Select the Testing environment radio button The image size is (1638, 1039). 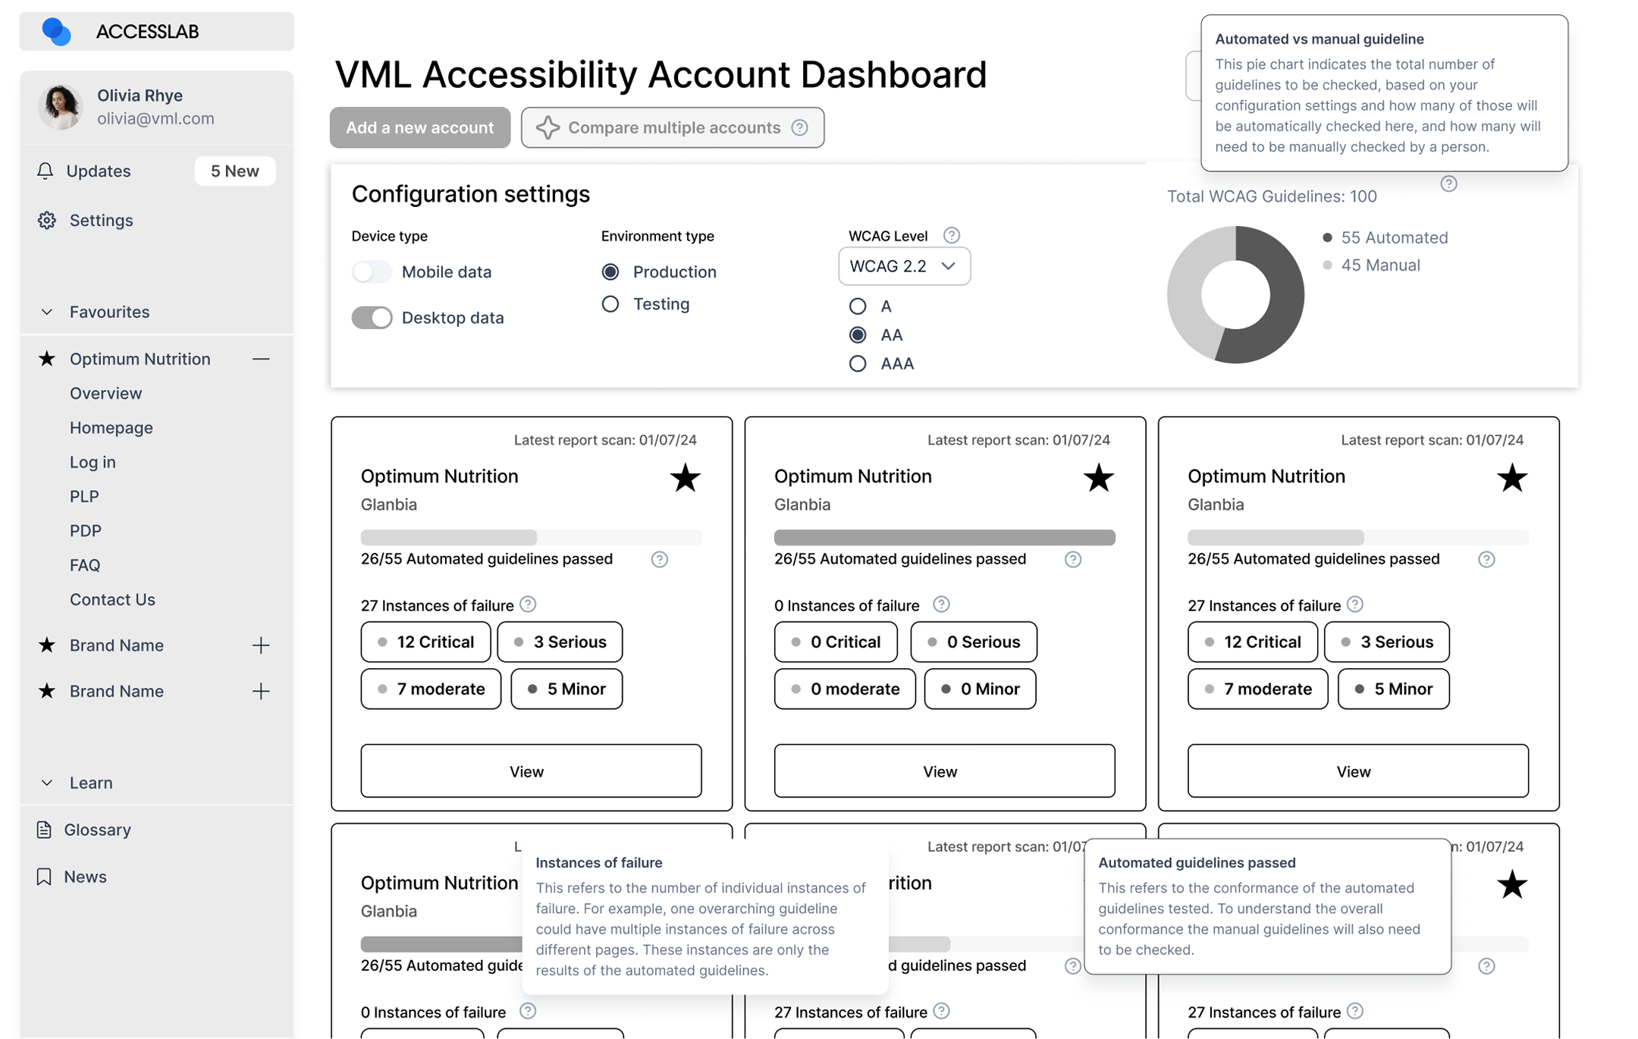click(x=610, y=304)
